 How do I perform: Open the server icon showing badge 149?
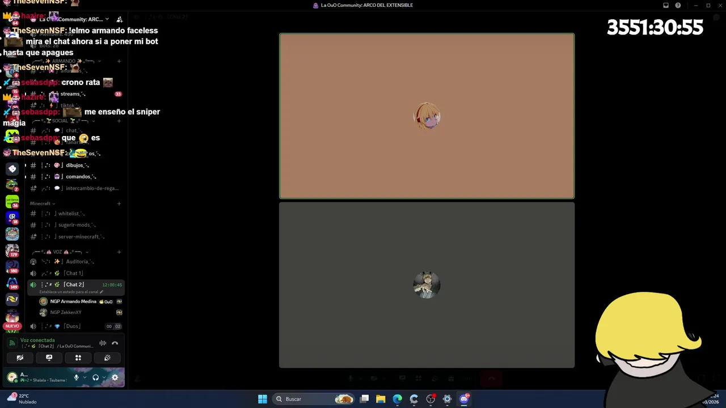12,282
